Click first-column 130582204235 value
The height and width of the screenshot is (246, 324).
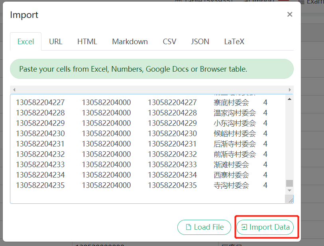[40, 185]
